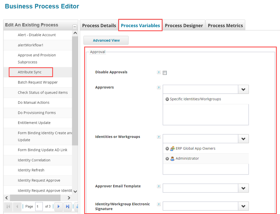Expand Identity/Workgroup Electronic Signature dropdown
This screenshot has height=214, width=280.
click(x=243, y=206)
